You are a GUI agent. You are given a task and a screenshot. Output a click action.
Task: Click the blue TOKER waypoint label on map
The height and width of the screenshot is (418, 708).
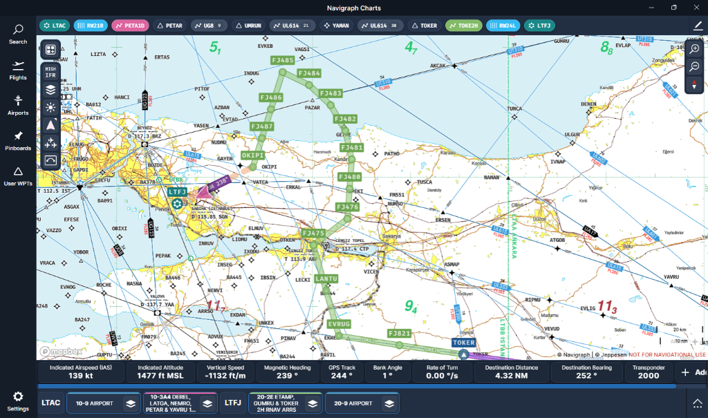[x=464, y=343]
